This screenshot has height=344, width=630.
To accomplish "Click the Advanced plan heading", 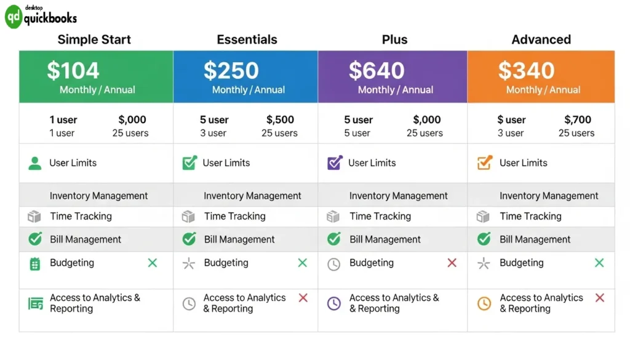I will [x=541, y=39].
